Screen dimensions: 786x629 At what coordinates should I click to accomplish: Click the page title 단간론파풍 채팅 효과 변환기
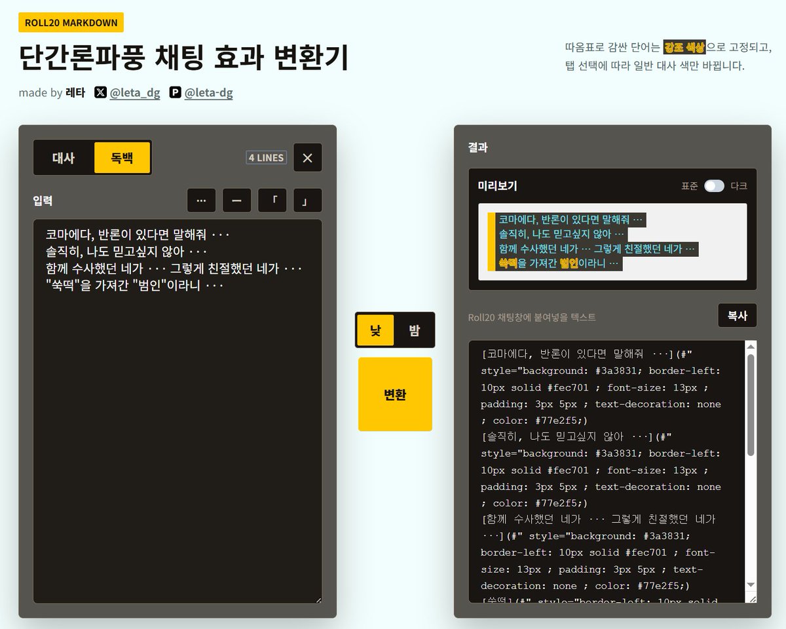pos(183,58)
